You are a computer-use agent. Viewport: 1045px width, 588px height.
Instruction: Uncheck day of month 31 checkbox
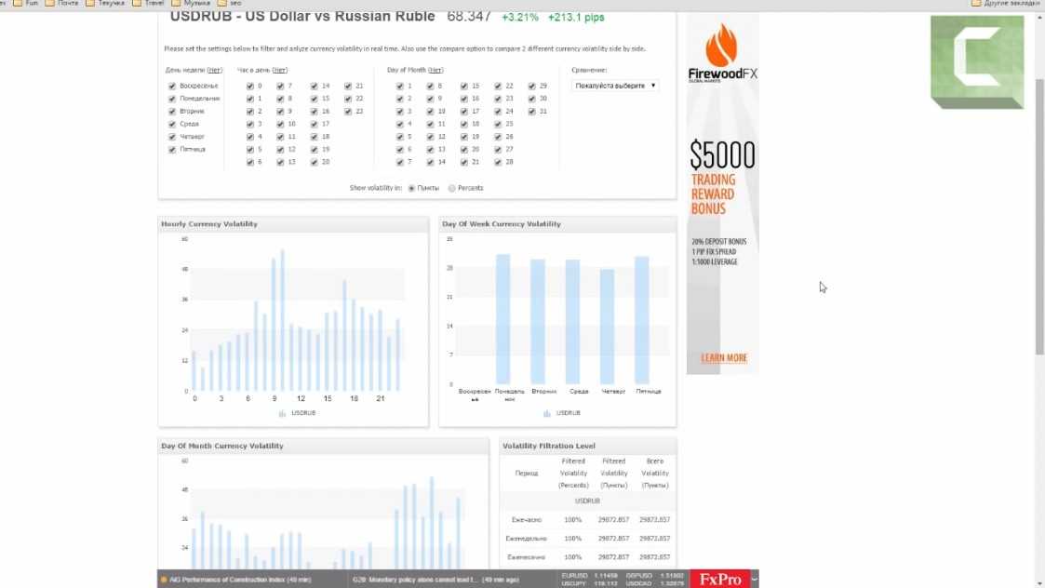pyautogui.click(x=531, y=111)
